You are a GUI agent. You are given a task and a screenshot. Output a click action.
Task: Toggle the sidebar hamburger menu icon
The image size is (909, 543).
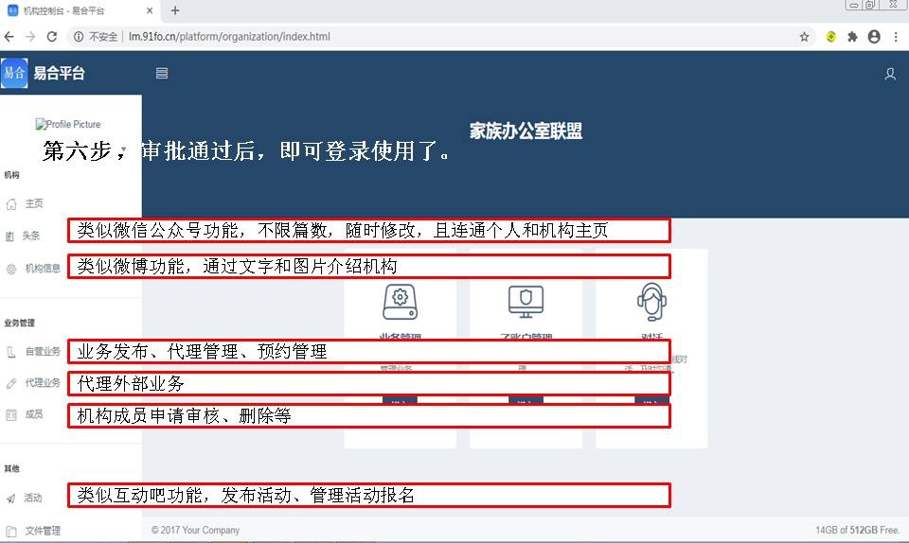162,73
